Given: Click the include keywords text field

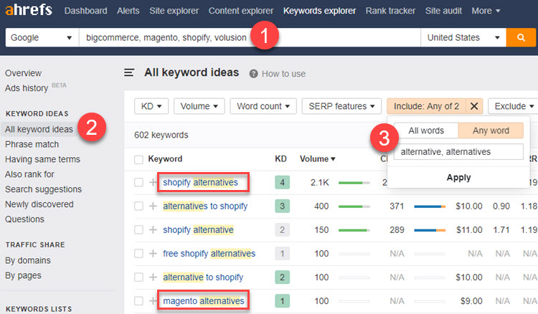Looking at the screenshot, I should 458,152.
